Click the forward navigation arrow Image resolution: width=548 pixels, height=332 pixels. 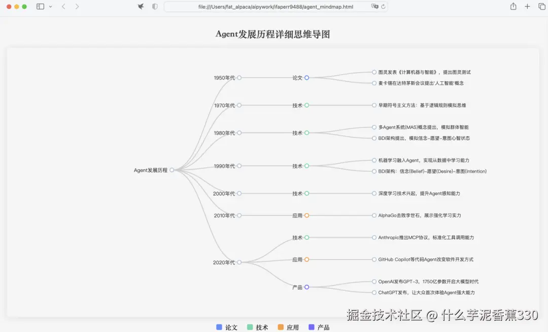pos(77,7)
